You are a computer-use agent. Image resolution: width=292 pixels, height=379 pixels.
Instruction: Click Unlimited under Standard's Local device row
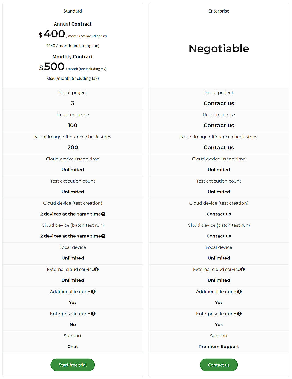pos(73,258)
